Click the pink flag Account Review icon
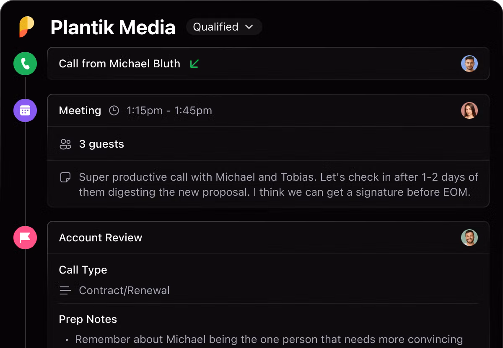503x348 pixels. [x=25, y=238]
